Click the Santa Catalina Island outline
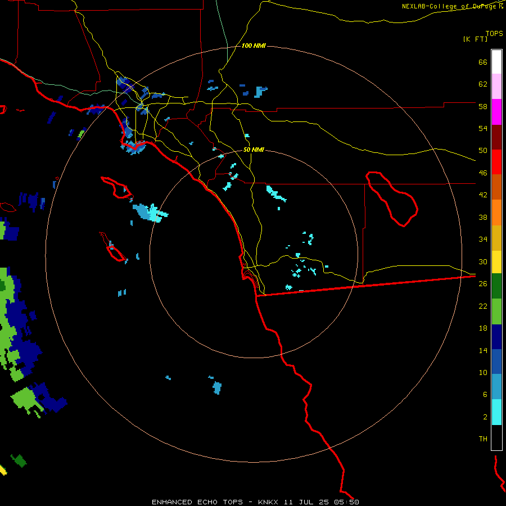 point(117,187)
